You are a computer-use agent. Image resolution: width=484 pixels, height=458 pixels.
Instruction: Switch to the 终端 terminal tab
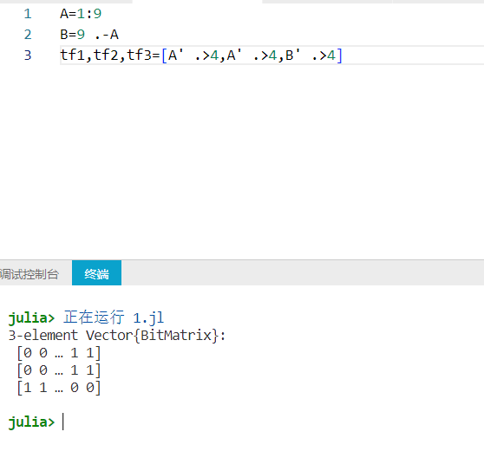(x=96, y=273)
